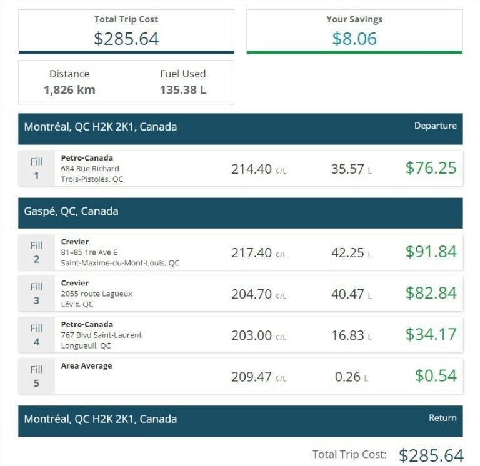Click the Montréal Departure header bar
The height and width of the screenshot is (466, 480).
(x=240, y=127)
